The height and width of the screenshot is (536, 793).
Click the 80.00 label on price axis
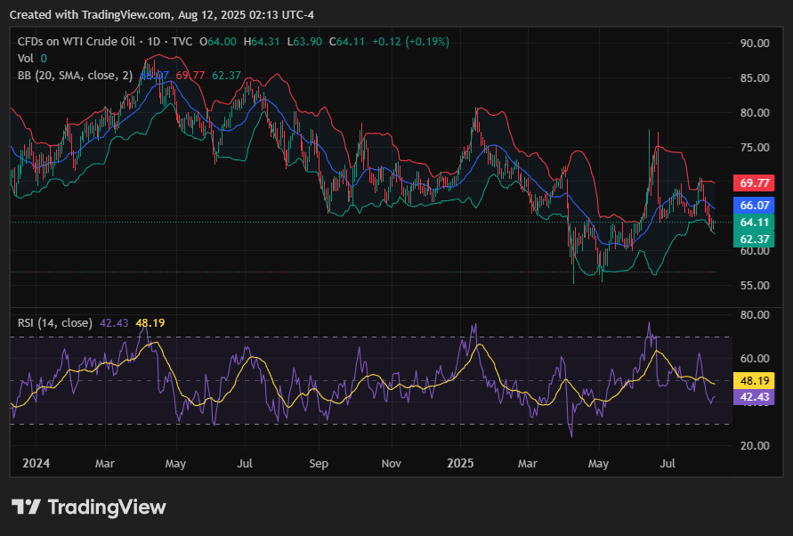[755, 113]
